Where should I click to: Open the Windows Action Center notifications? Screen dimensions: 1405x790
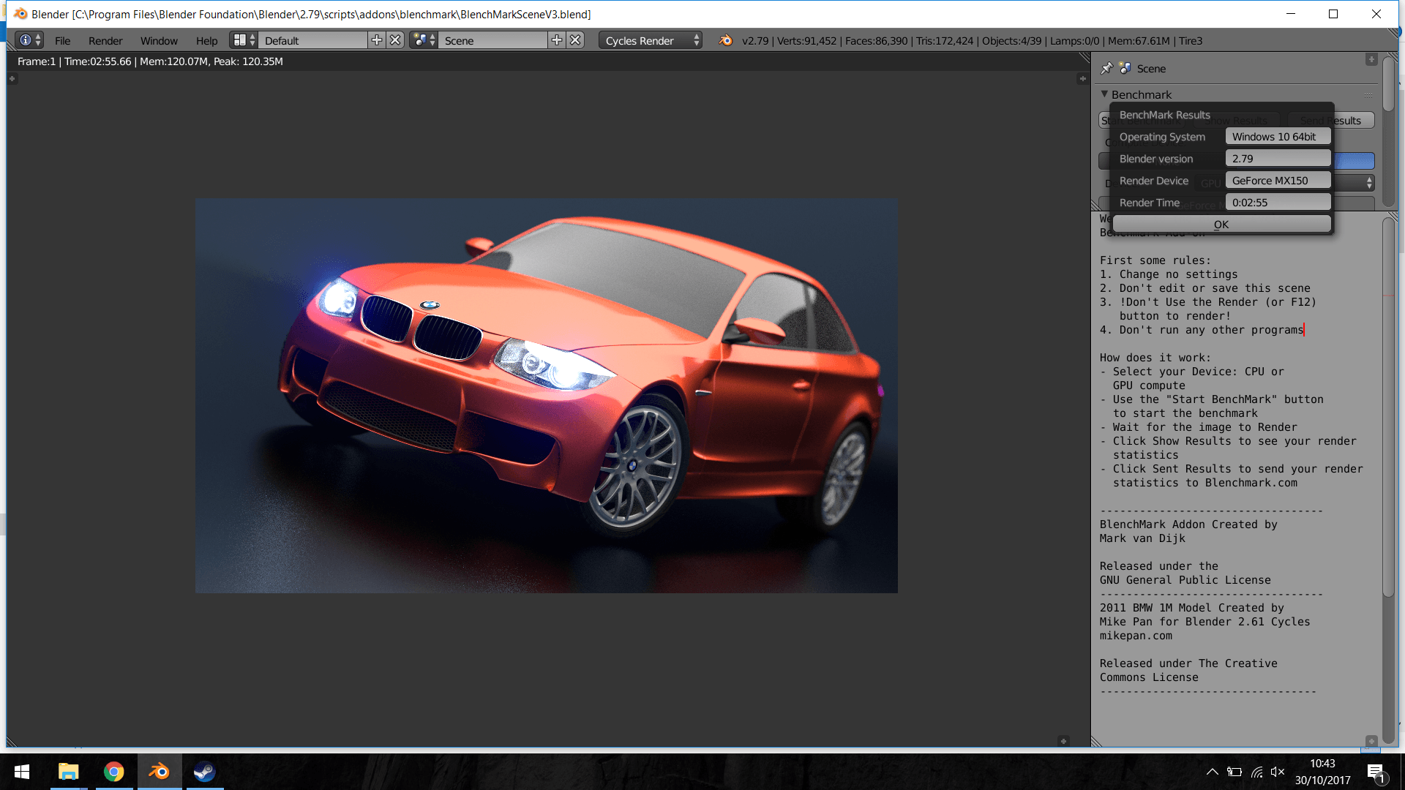[1375, 772]
